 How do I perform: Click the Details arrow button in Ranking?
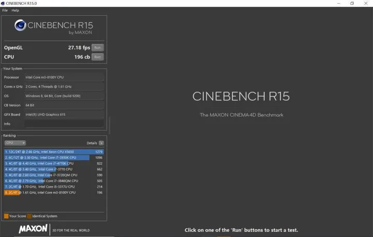pos(102,143)
